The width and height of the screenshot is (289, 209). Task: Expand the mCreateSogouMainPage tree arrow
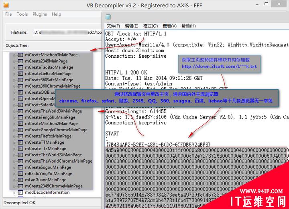coord(14,167)
